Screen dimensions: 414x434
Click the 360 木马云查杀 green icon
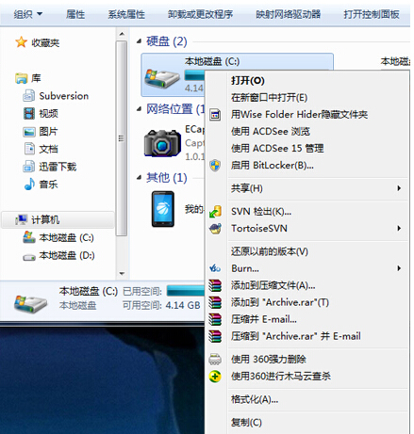pyautogui.click(x=215, y=377)
